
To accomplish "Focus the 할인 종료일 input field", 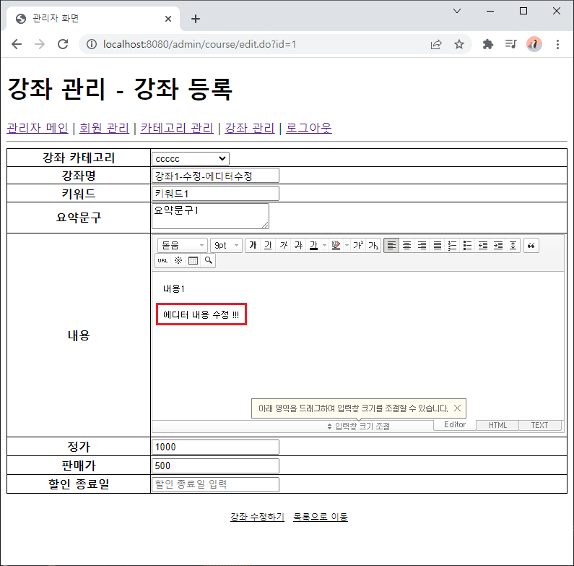I will [215, 484].
